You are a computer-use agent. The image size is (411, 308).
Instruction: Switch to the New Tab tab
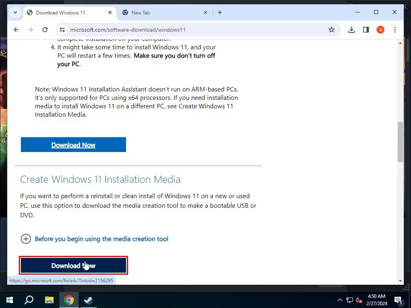pyautogui.click(x=165, y=12)
